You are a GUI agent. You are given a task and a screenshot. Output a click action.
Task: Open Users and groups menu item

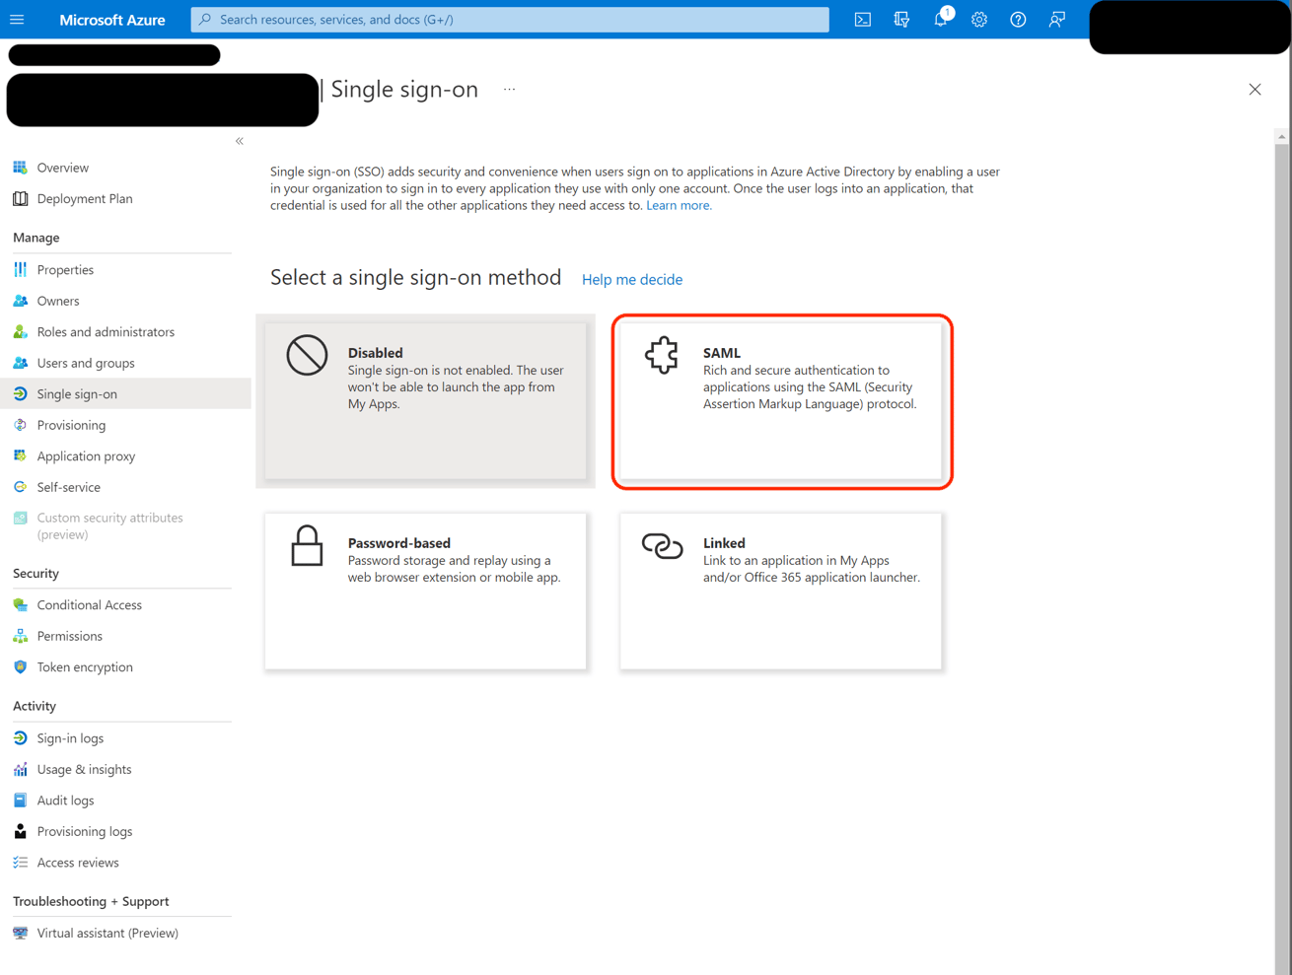coord(86,363)
